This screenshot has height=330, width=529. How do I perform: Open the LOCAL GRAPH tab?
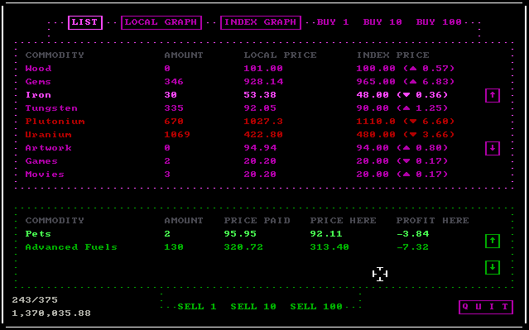coord(161,22)
